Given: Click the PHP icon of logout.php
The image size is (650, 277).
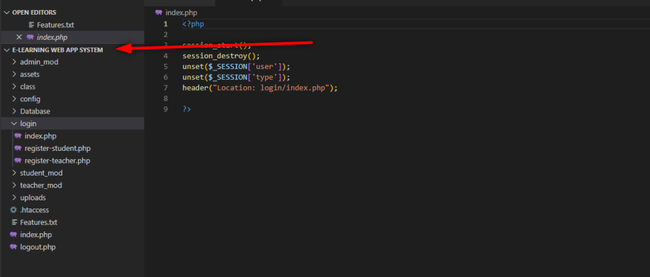Looking at the screenshot, I should point(13,247).
